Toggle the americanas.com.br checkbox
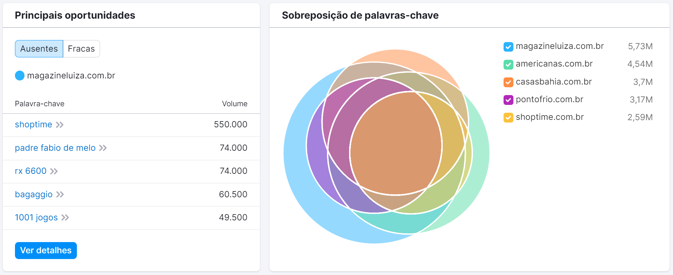The height and width of the screenshot is (275, 673). pos(508,64)
